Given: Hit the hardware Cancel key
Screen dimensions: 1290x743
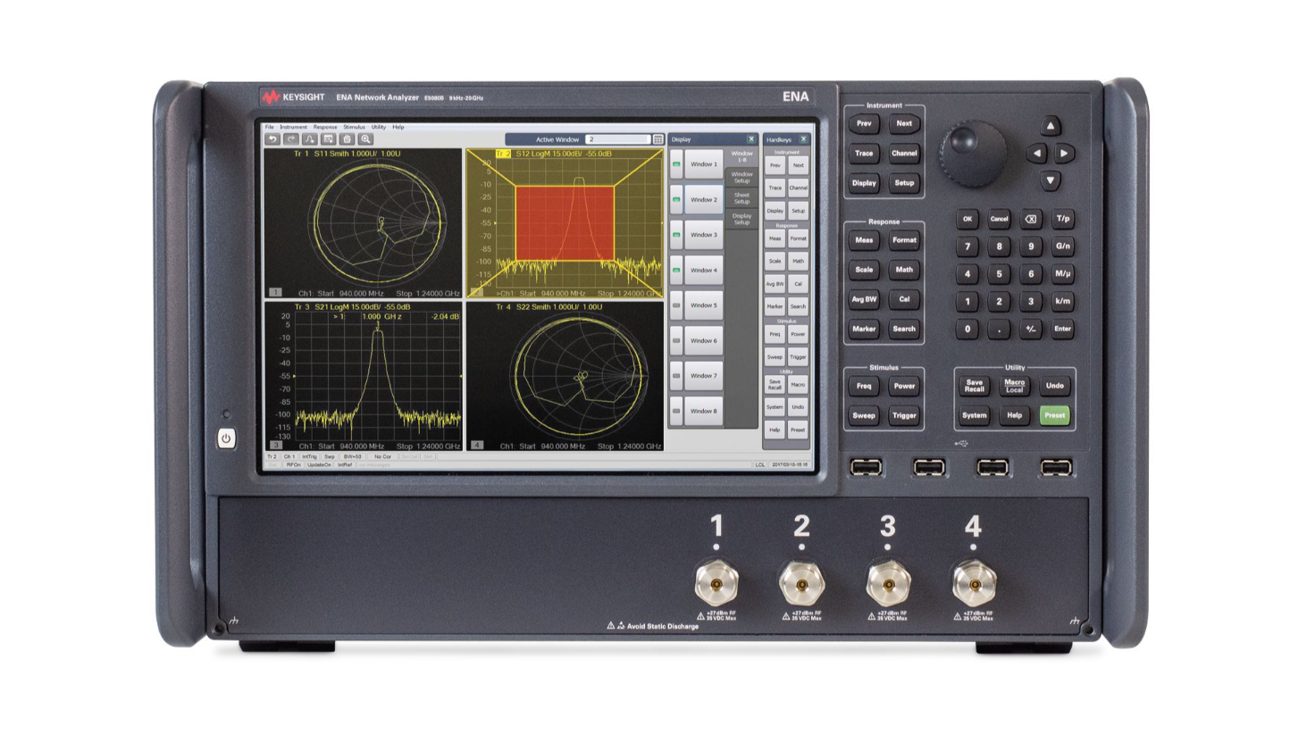Looking at the screenshot, I should [x=999, y=219].
